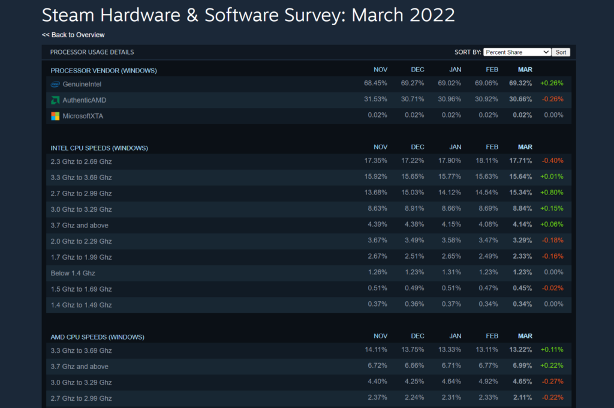Click GenuineIntel change +0.26%
The height and width of the screenshot is (408, 614).
click(552, 83)
